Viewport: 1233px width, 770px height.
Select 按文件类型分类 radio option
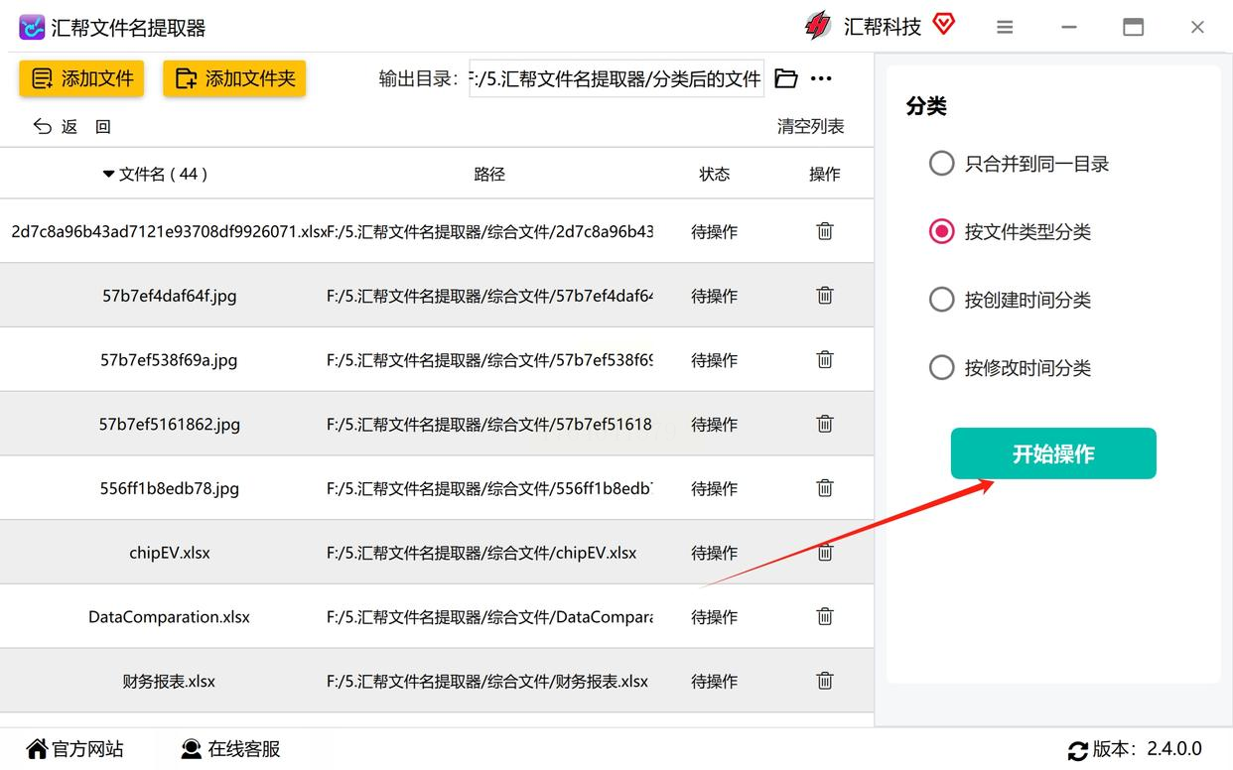pos(941,231)
